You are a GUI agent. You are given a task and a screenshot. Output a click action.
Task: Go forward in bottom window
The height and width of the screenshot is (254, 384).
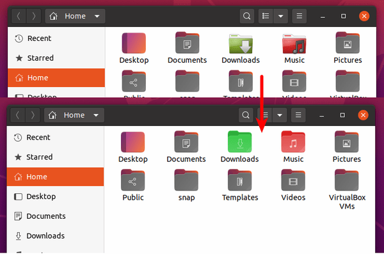33,115
